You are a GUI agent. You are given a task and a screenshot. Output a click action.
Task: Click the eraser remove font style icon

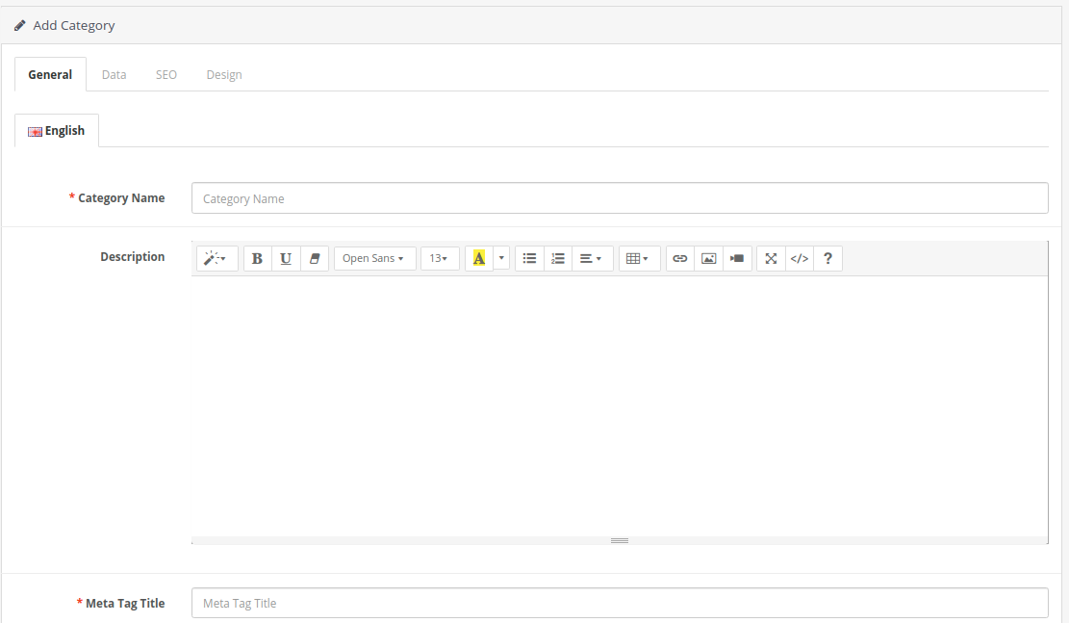315,259
